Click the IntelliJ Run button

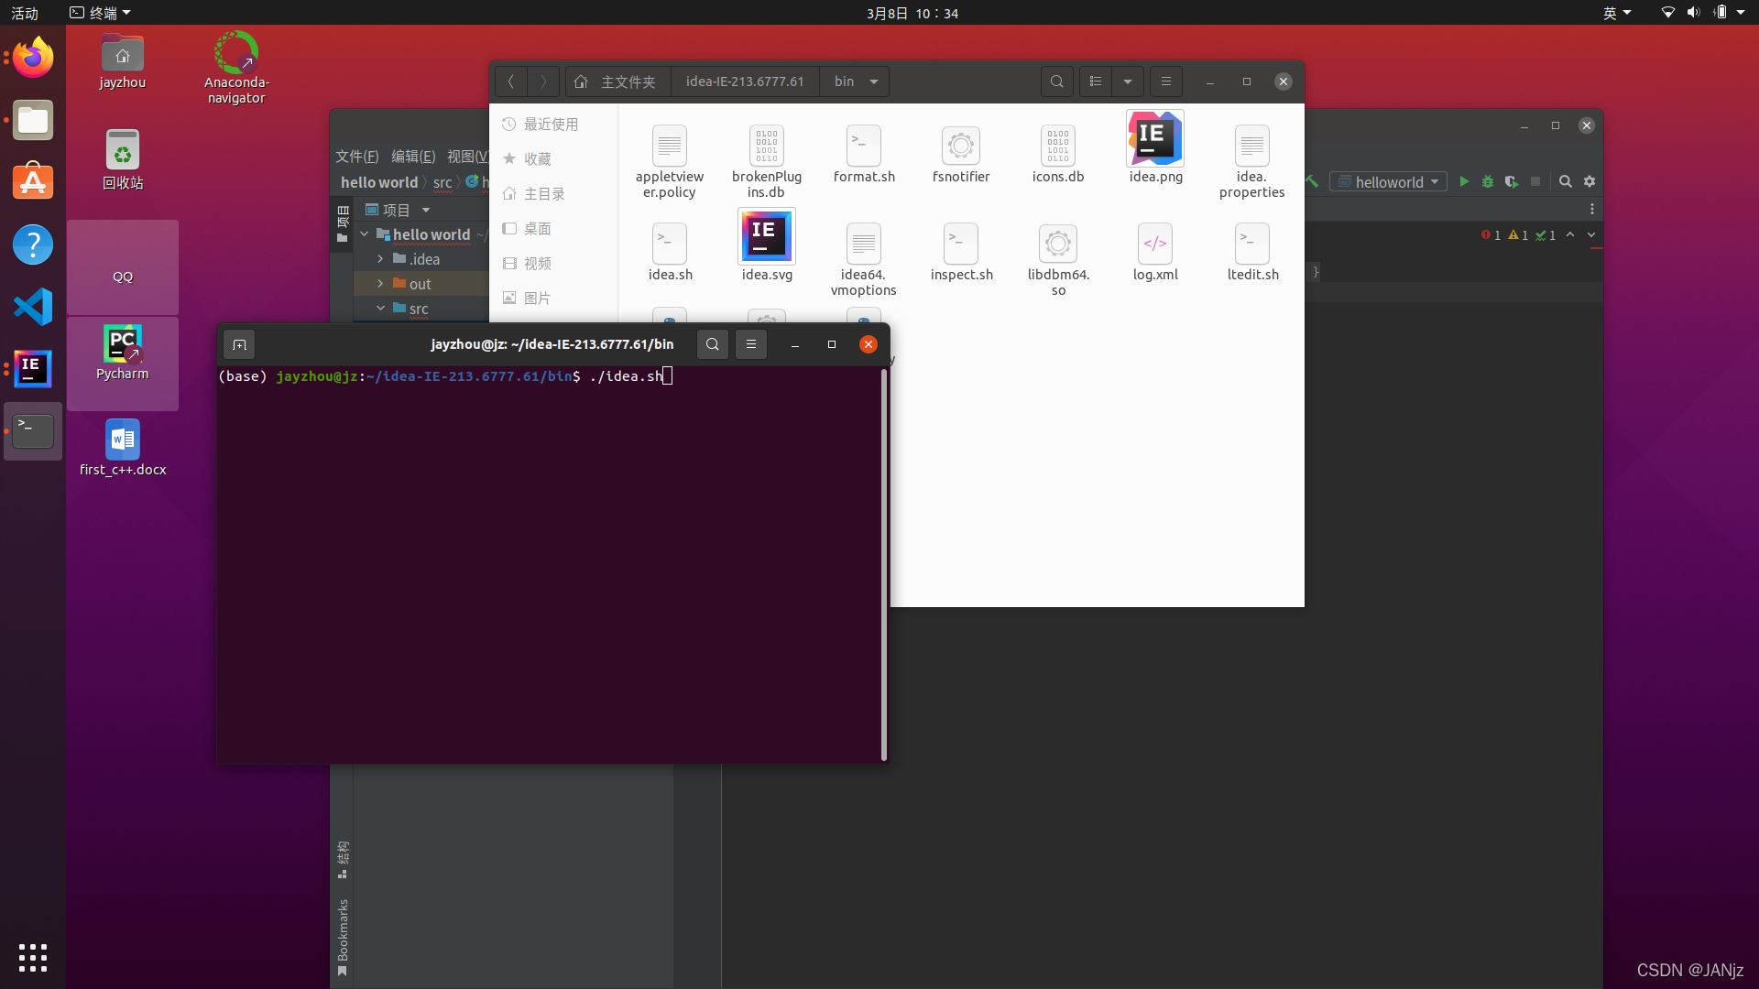tap(1464, 181)
